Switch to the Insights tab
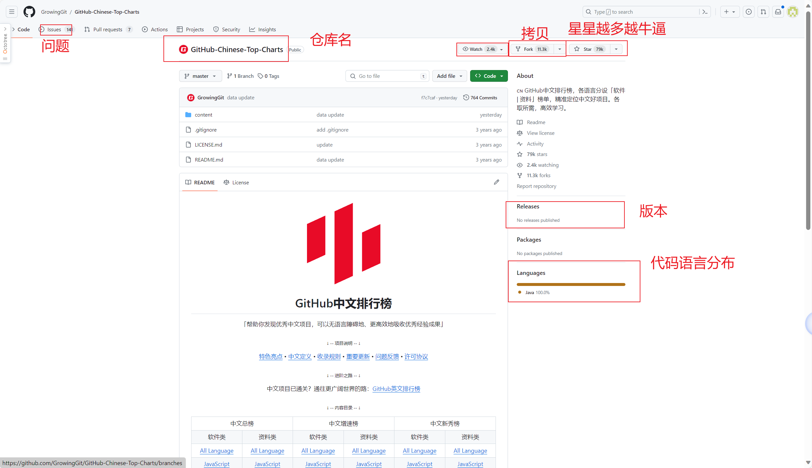 (x=263, y=29)
